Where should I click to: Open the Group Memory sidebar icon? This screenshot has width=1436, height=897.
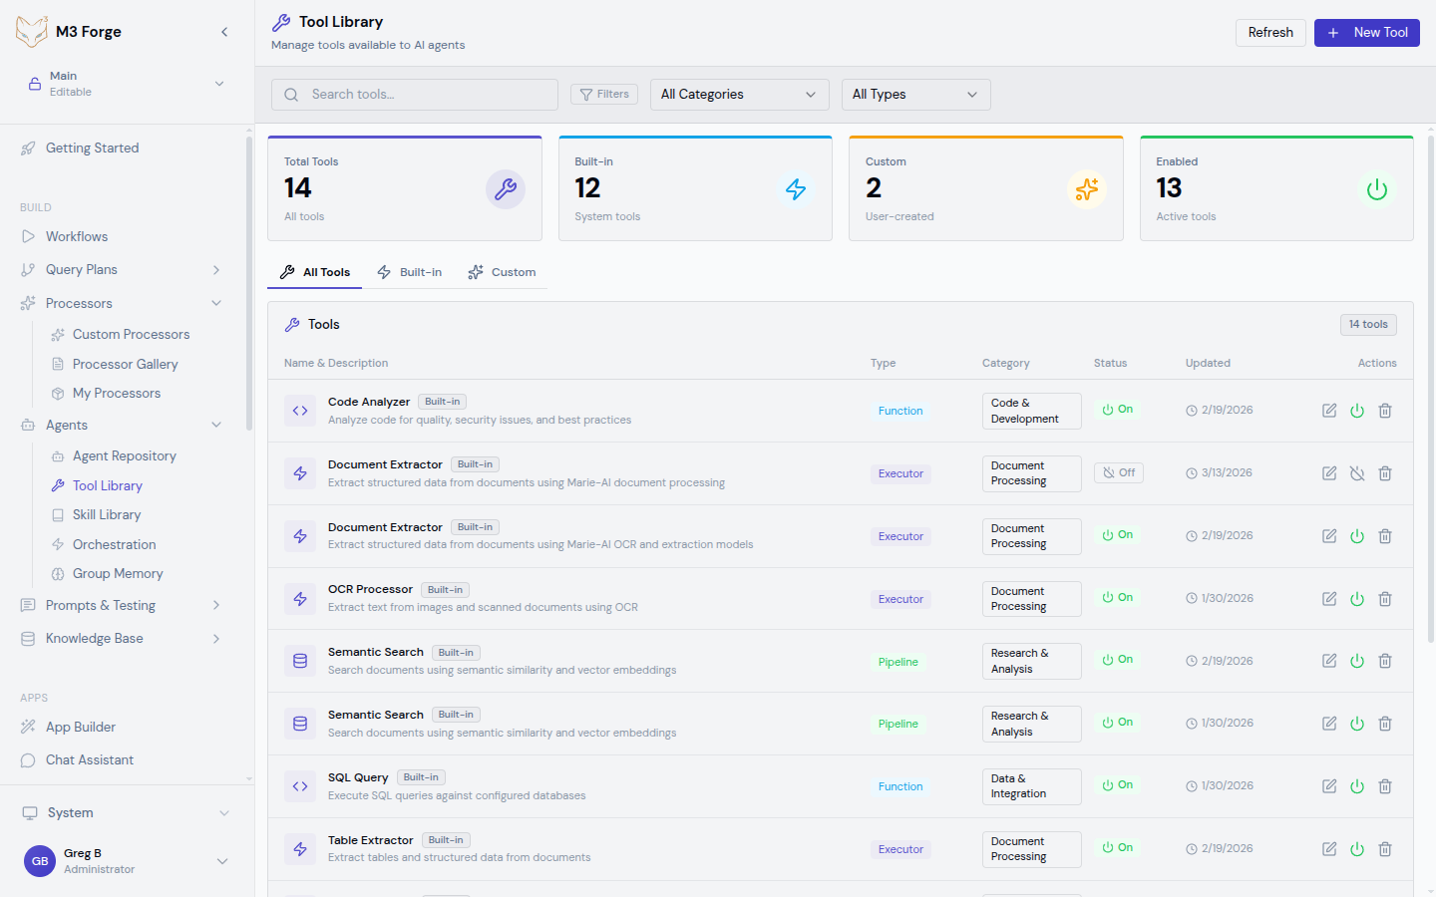tap(60, 573)
